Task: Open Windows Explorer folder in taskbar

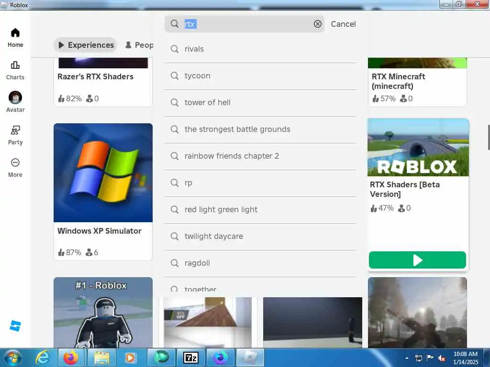Action: [102, 357]
